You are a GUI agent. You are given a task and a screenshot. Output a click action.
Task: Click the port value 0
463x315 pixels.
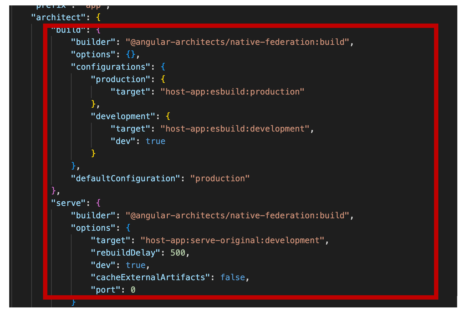click(133, 290)
